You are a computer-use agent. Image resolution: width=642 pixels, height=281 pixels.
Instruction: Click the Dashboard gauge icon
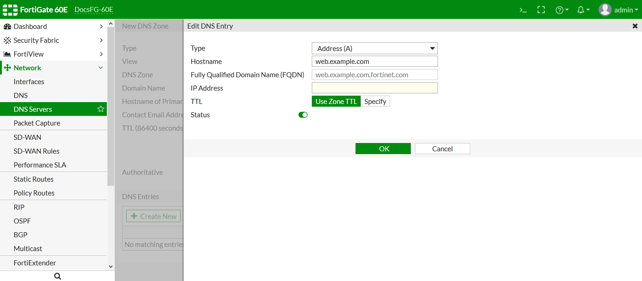click(x=7, y=27)
